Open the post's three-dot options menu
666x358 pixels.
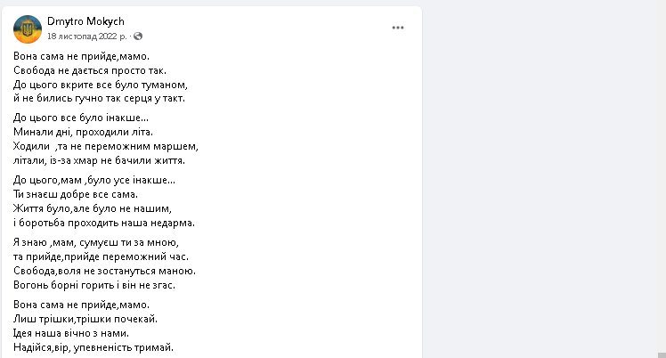(398, 28)
